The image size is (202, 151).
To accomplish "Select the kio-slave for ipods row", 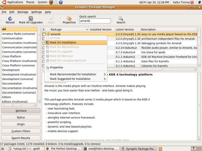I will 119,52.
